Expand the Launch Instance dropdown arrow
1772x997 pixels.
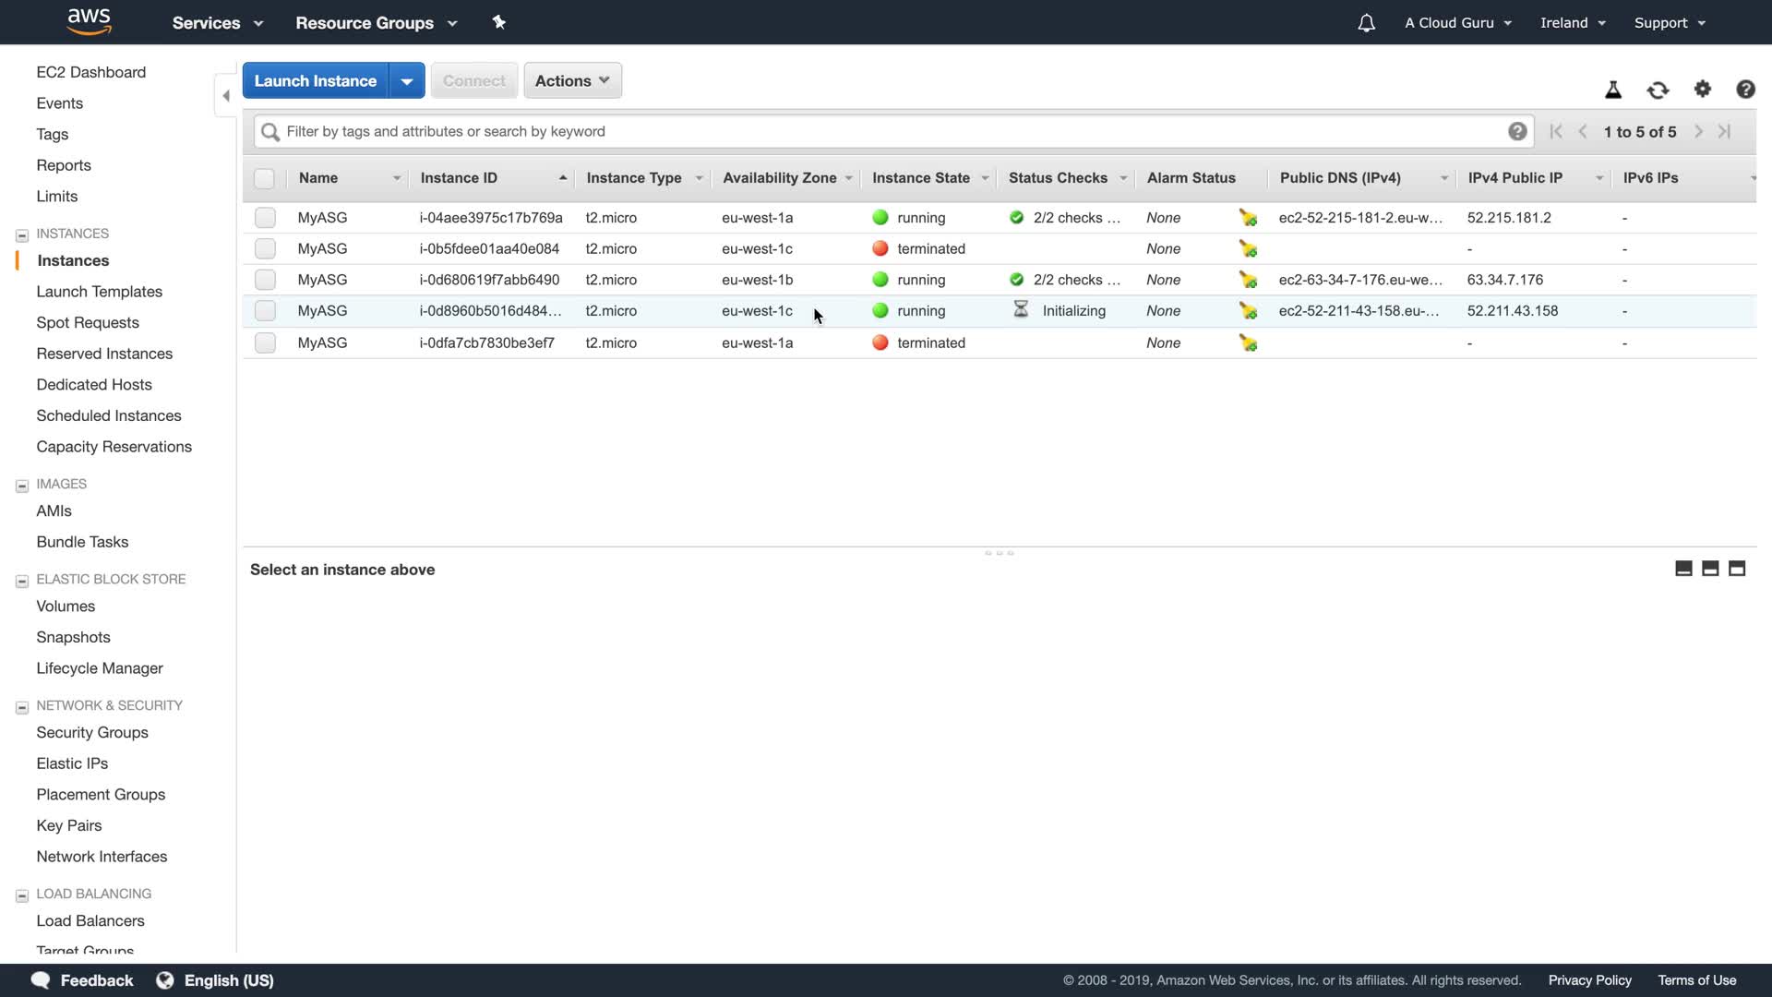[x=407, y=80]
